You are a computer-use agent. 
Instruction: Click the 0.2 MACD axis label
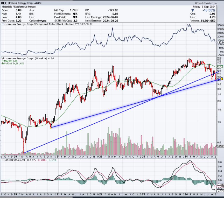[220, 176]
